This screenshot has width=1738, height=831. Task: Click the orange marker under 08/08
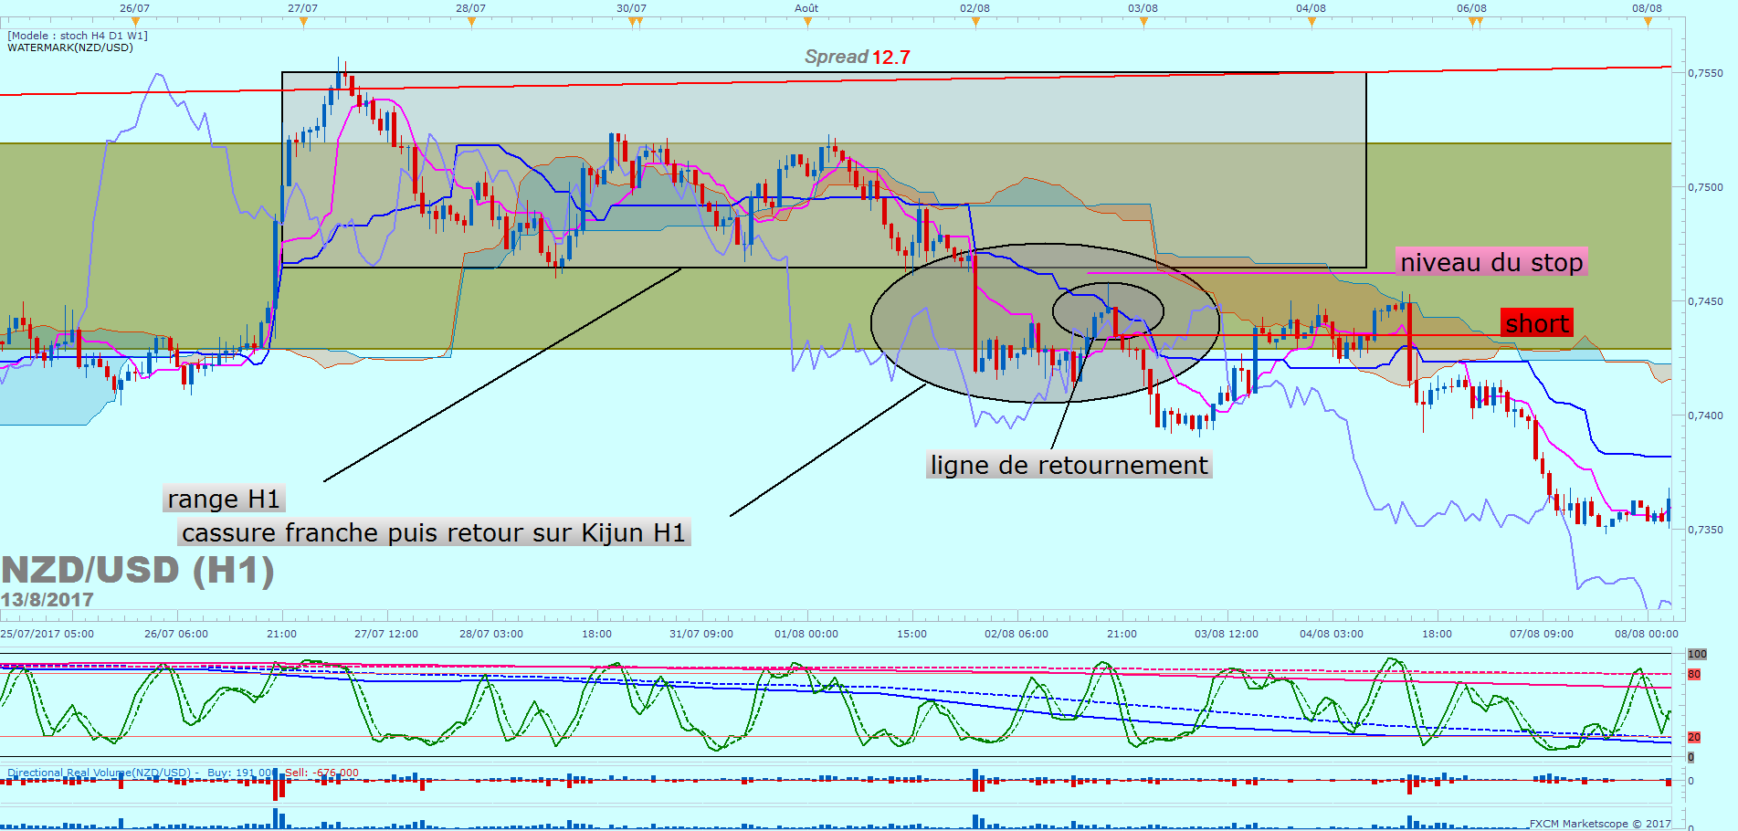(1648, 22)
